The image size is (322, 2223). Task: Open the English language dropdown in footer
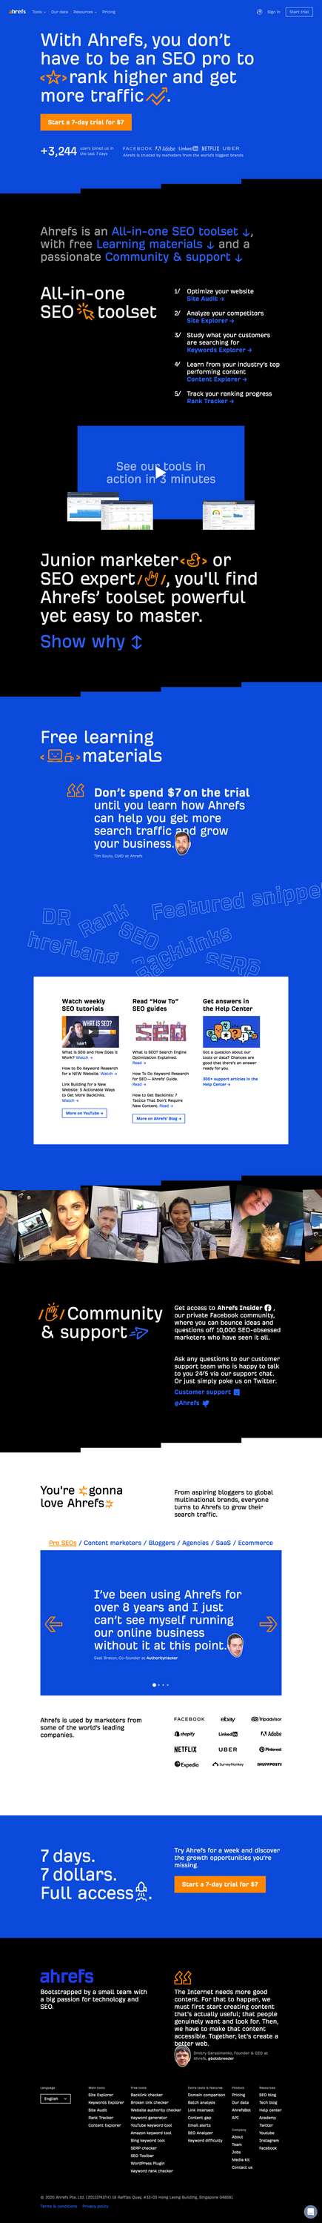point(55,2098)
